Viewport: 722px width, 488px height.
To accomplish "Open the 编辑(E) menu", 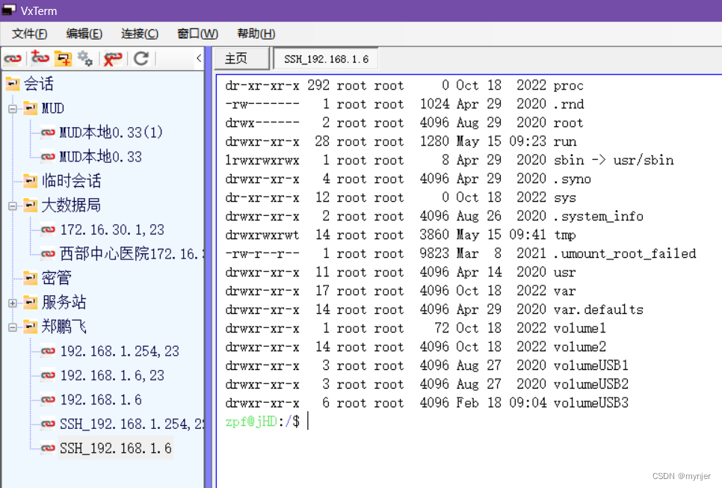I will (84, 34).
